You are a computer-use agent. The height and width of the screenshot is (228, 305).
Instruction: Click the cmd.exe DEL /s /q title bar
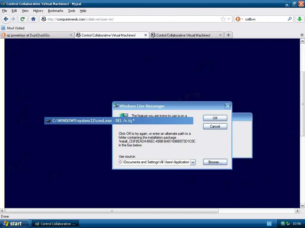click(119, 121)
